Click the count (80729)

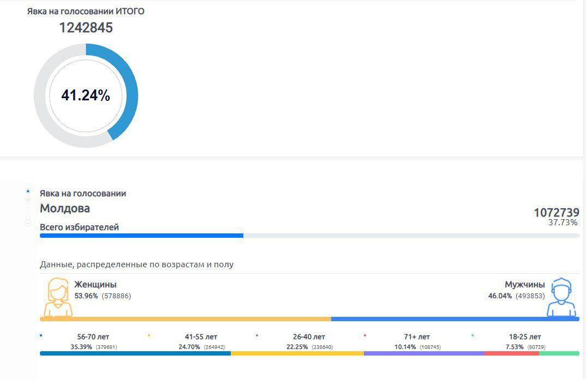(536, 347)
